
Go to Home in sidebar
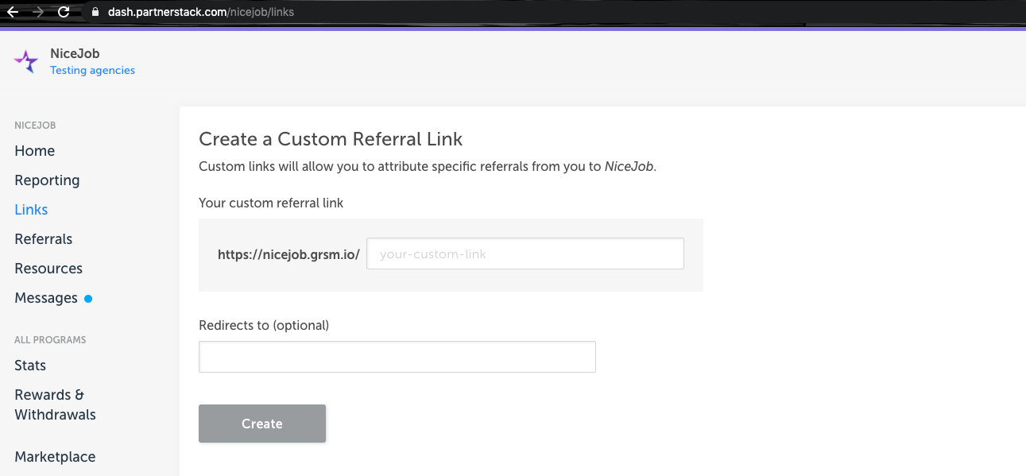(x=35, y=151)
